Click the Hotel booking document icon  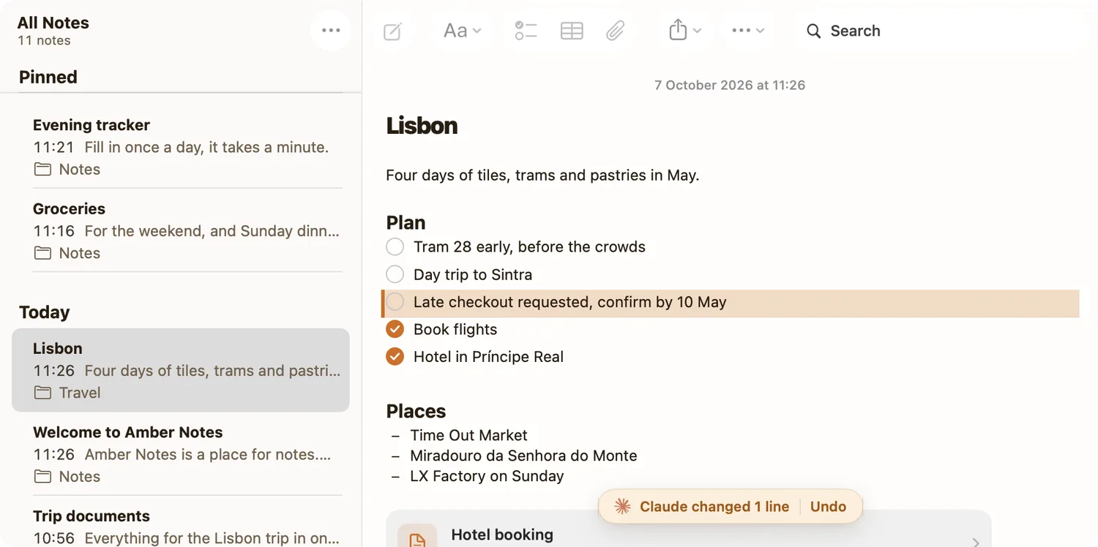tap(417, 537)
